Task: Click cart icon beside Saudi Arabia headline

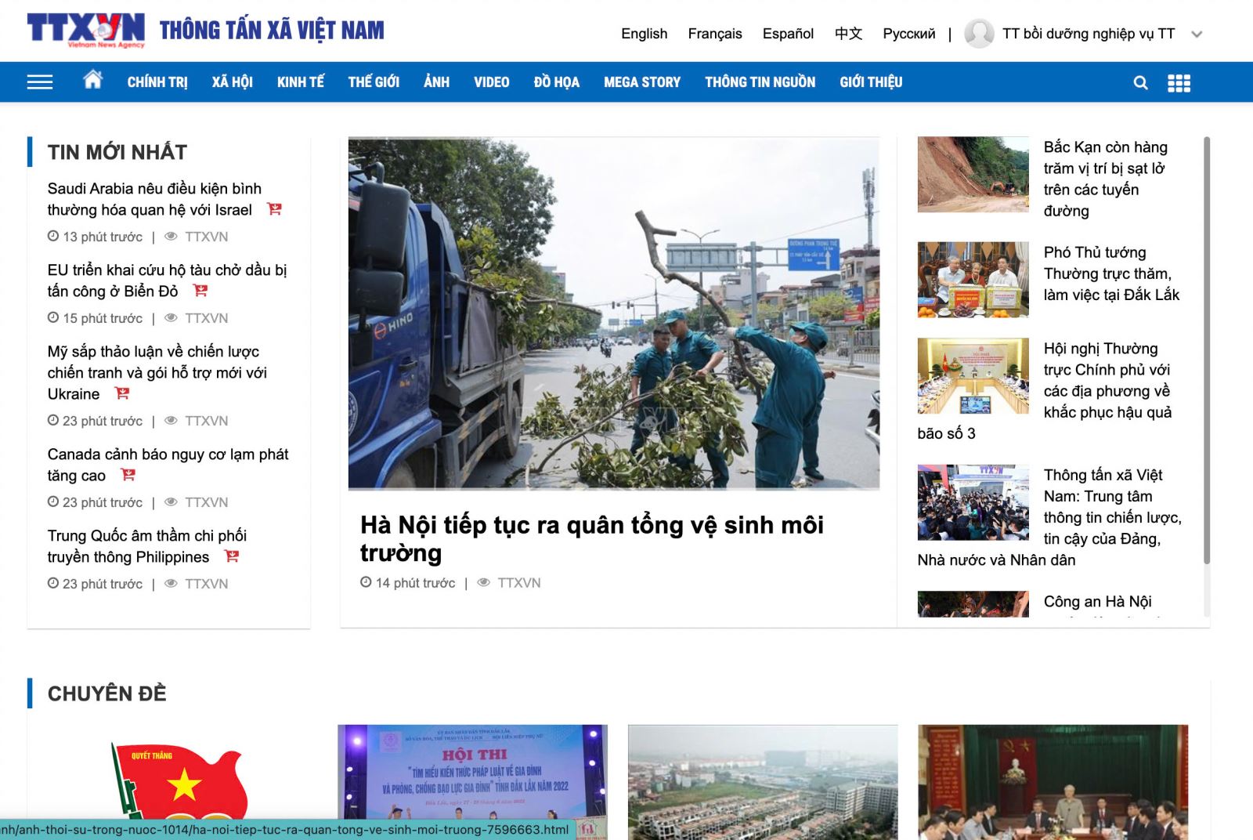Action: [274, 209]
